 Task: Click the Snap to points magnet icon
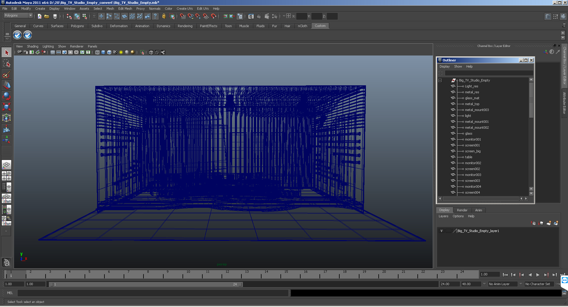point(198,16)
